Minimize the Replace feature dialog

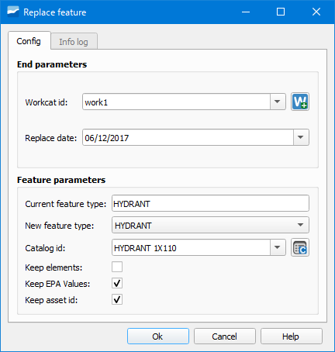point(246,12)
